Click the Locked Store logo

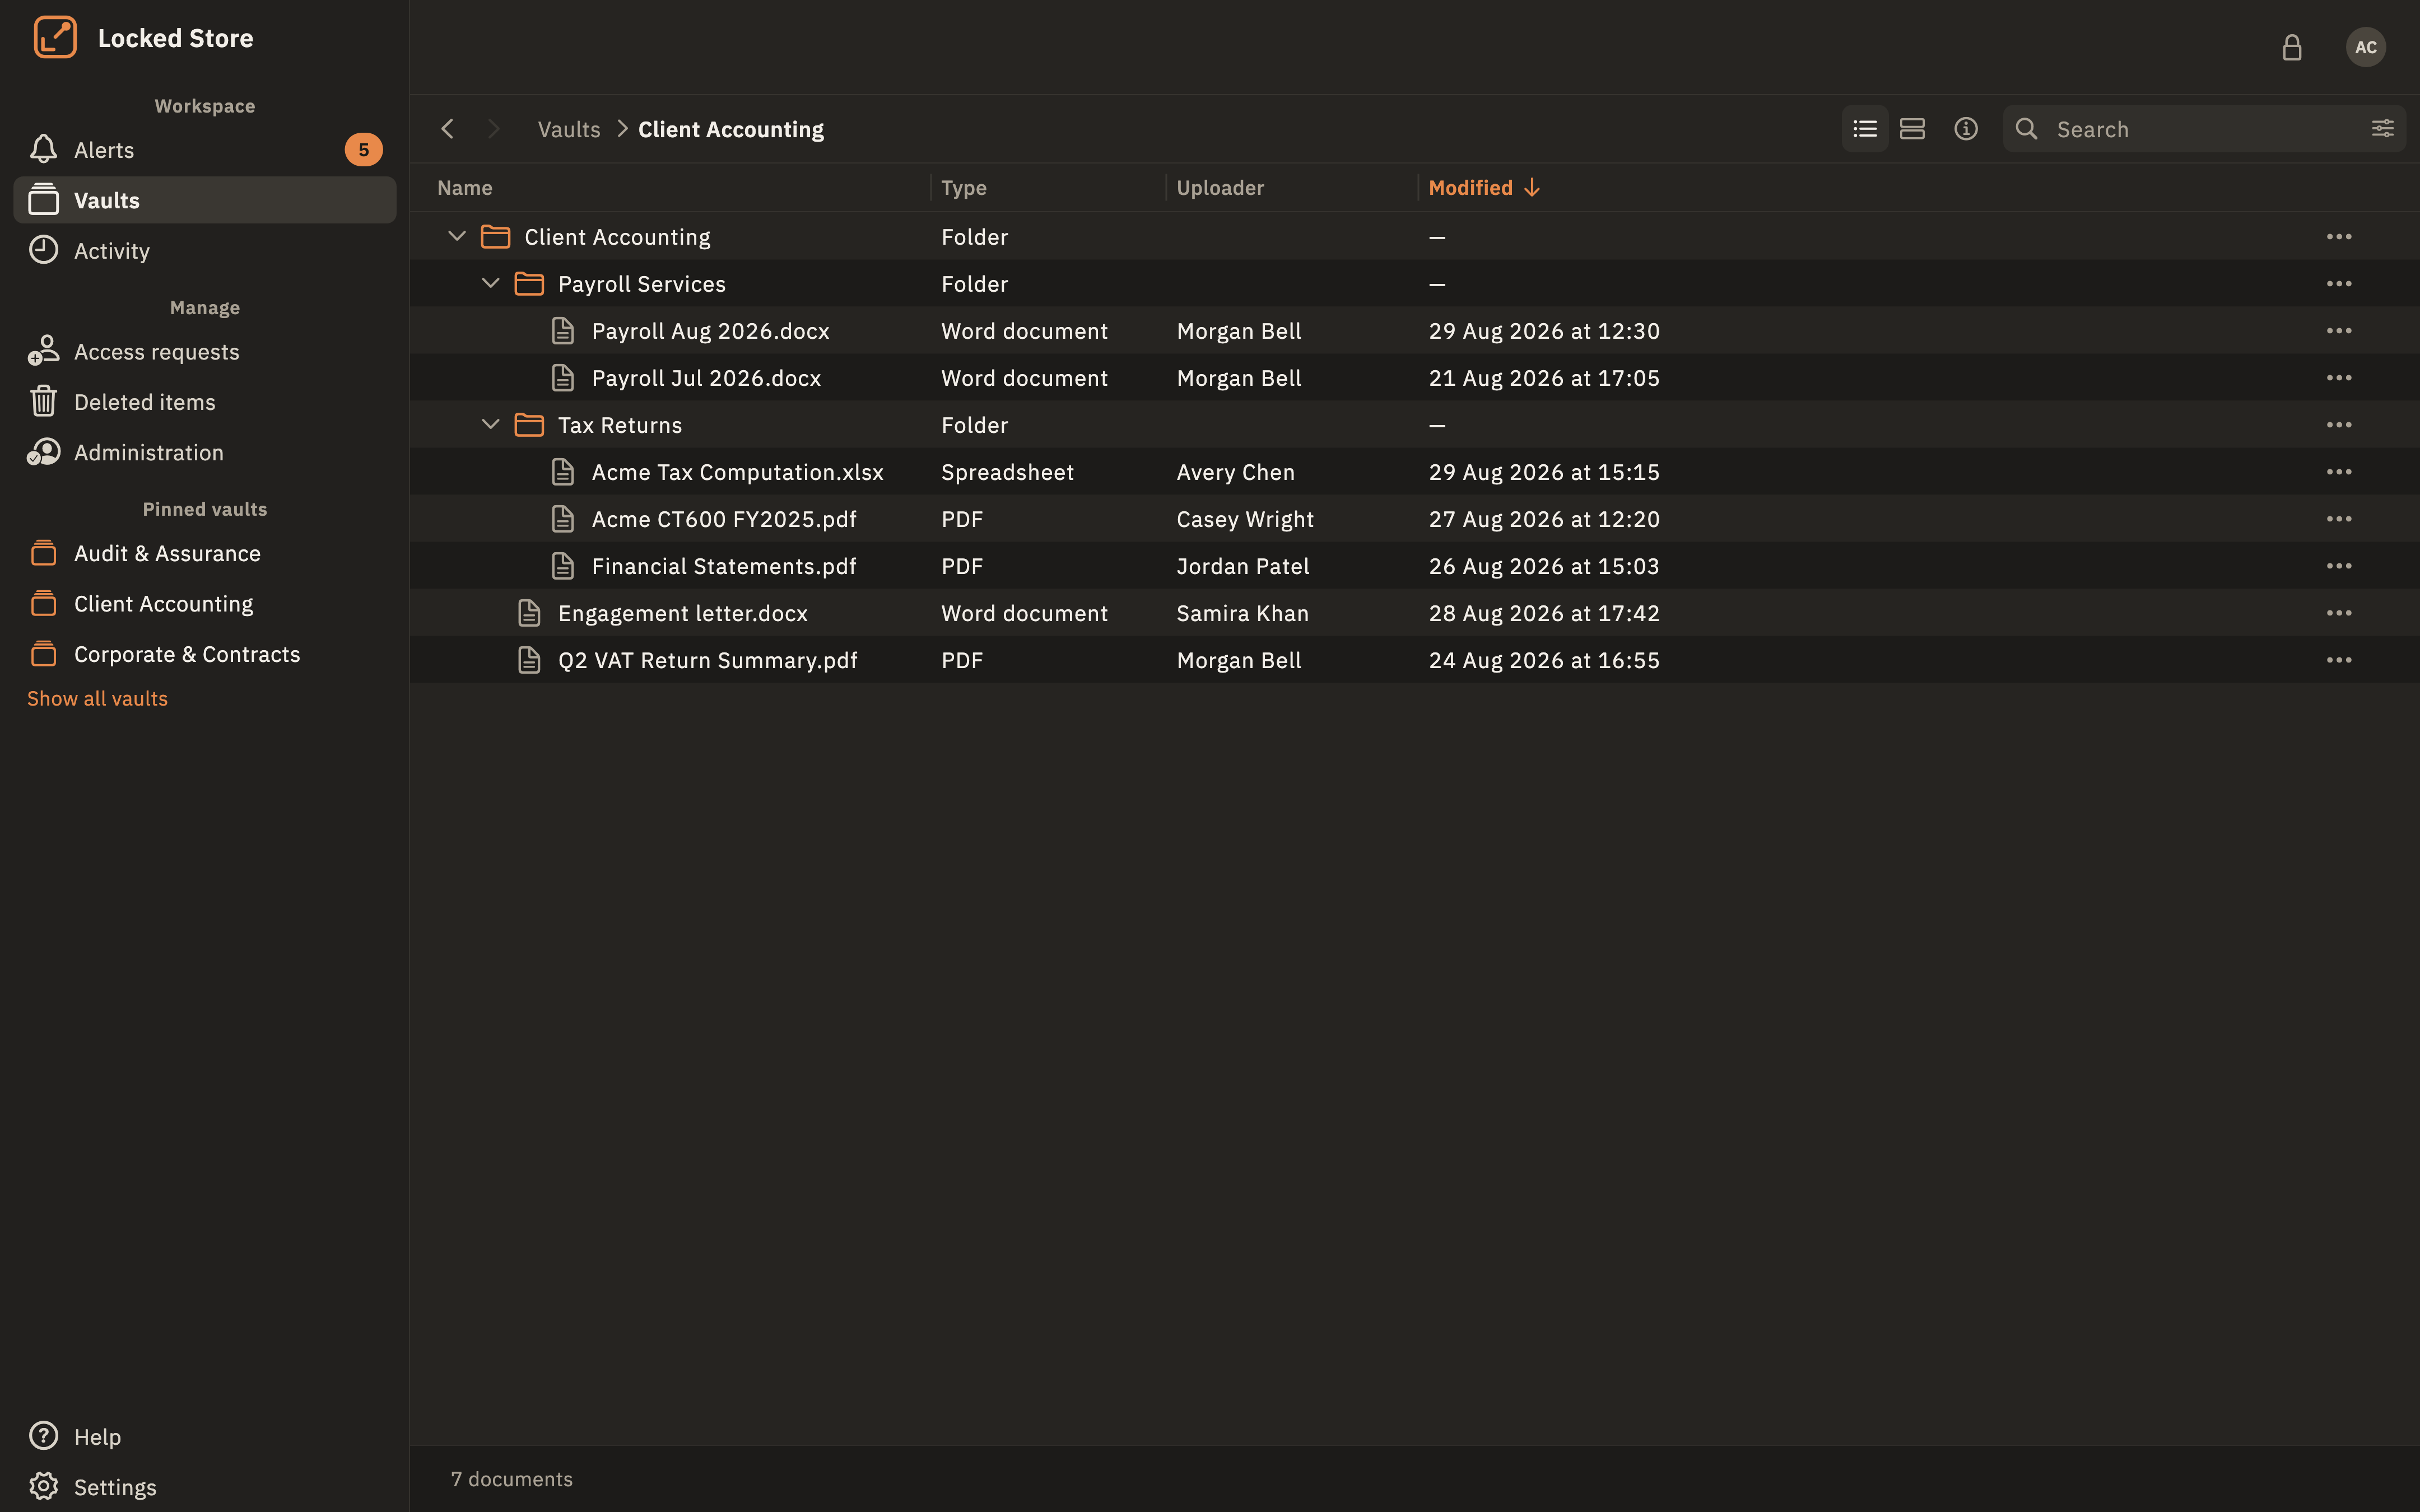tap(55, 38)
